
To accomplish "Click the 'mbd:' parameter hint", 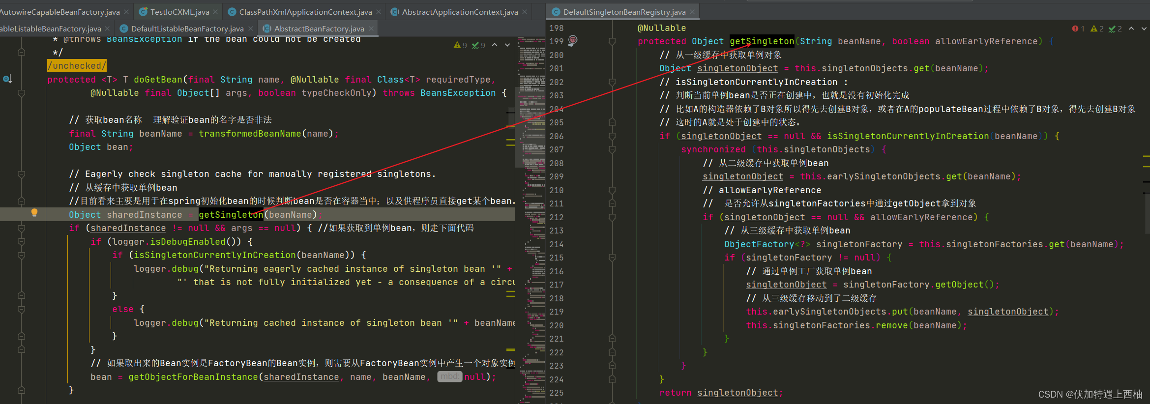I will pyautogui.click(x=449, y=376).
